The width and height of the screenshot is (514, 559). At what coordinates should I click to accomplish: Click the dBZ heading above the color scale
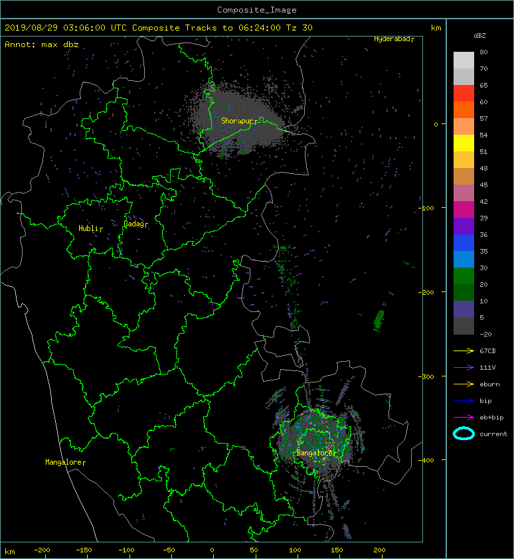point(479,36)
